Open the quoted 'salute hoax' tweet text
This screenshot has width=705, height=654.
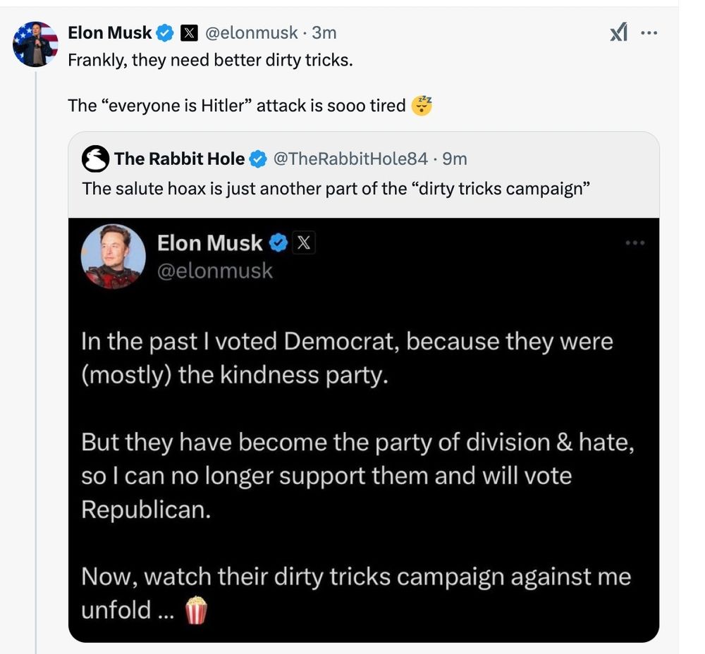[x=335, y=189]
